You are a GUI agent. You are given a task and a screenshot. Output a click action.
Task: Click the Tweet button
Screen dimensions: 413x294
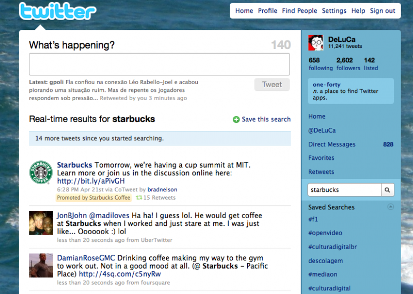(272, 85)
